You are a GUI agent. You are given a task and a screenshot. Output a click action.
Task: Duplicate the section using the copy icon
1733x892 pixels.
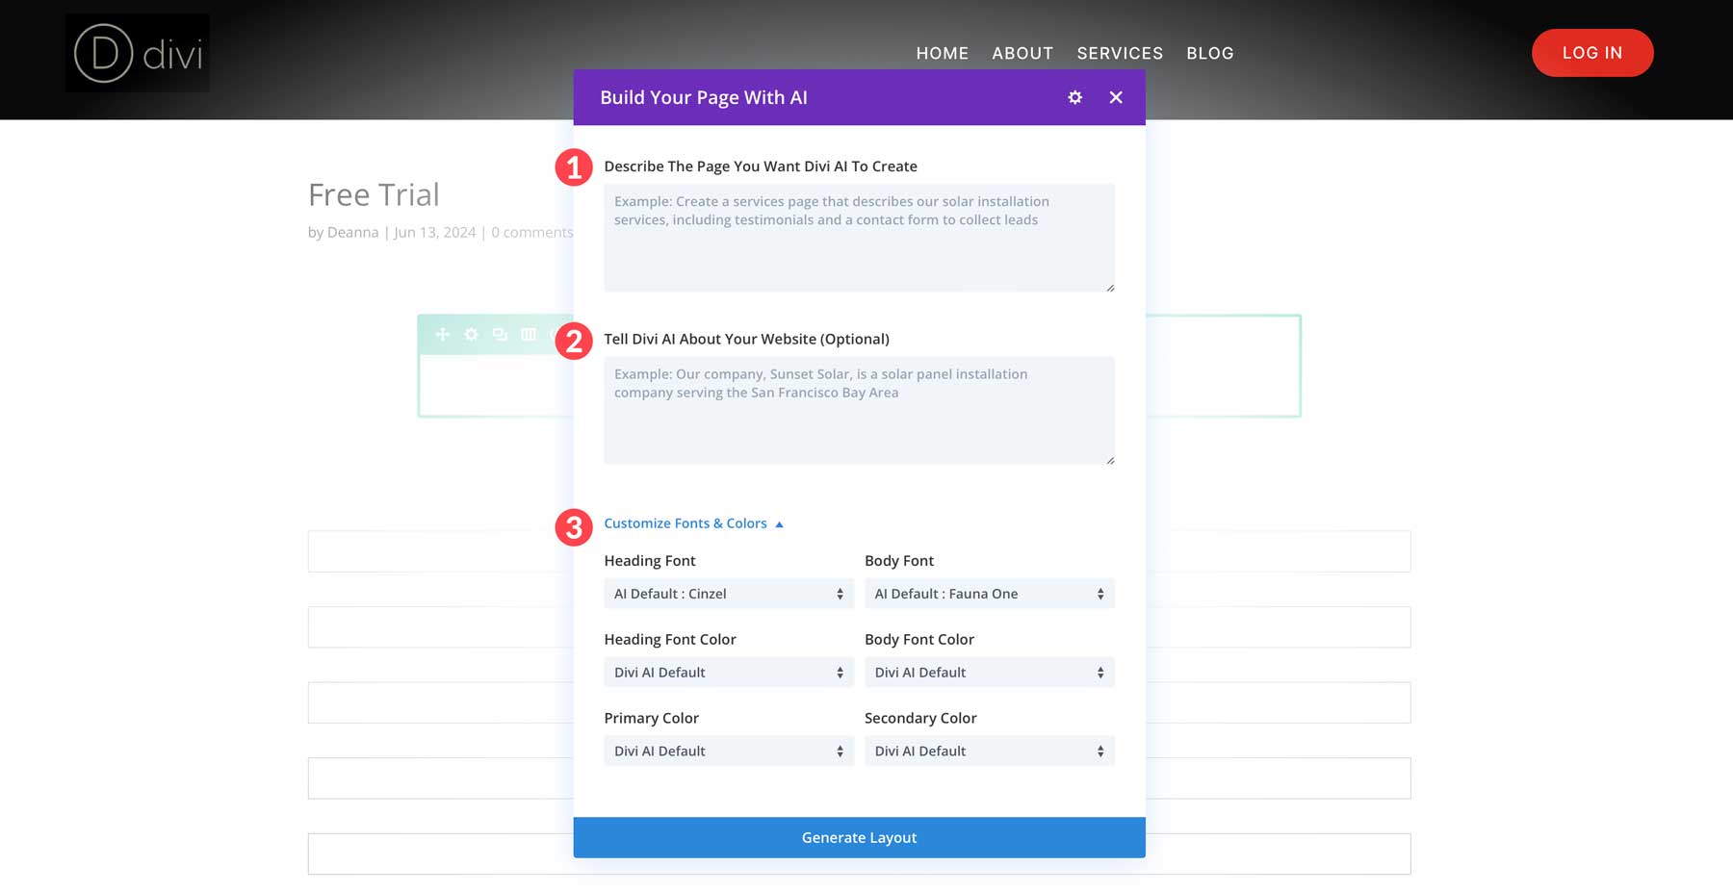click(499, 334)
